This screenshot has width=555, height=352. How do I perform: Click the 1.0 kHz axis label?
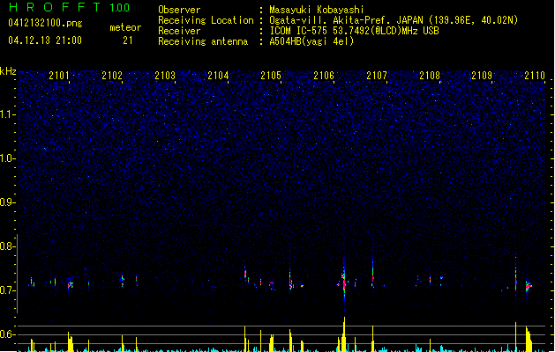coord(7,158)
